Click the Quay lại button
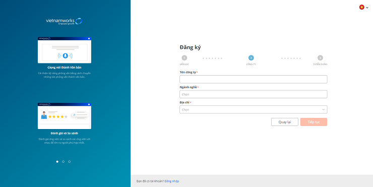 click(284, 122)
